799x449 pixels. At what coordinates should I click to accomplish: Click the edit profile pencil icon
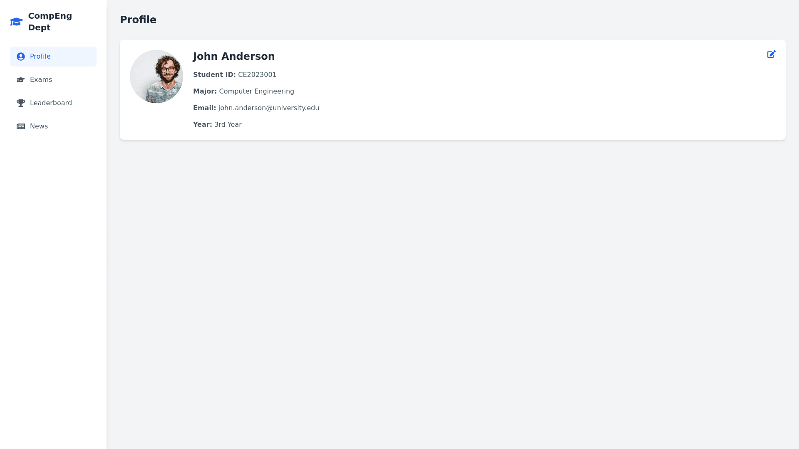click(771, 54)
